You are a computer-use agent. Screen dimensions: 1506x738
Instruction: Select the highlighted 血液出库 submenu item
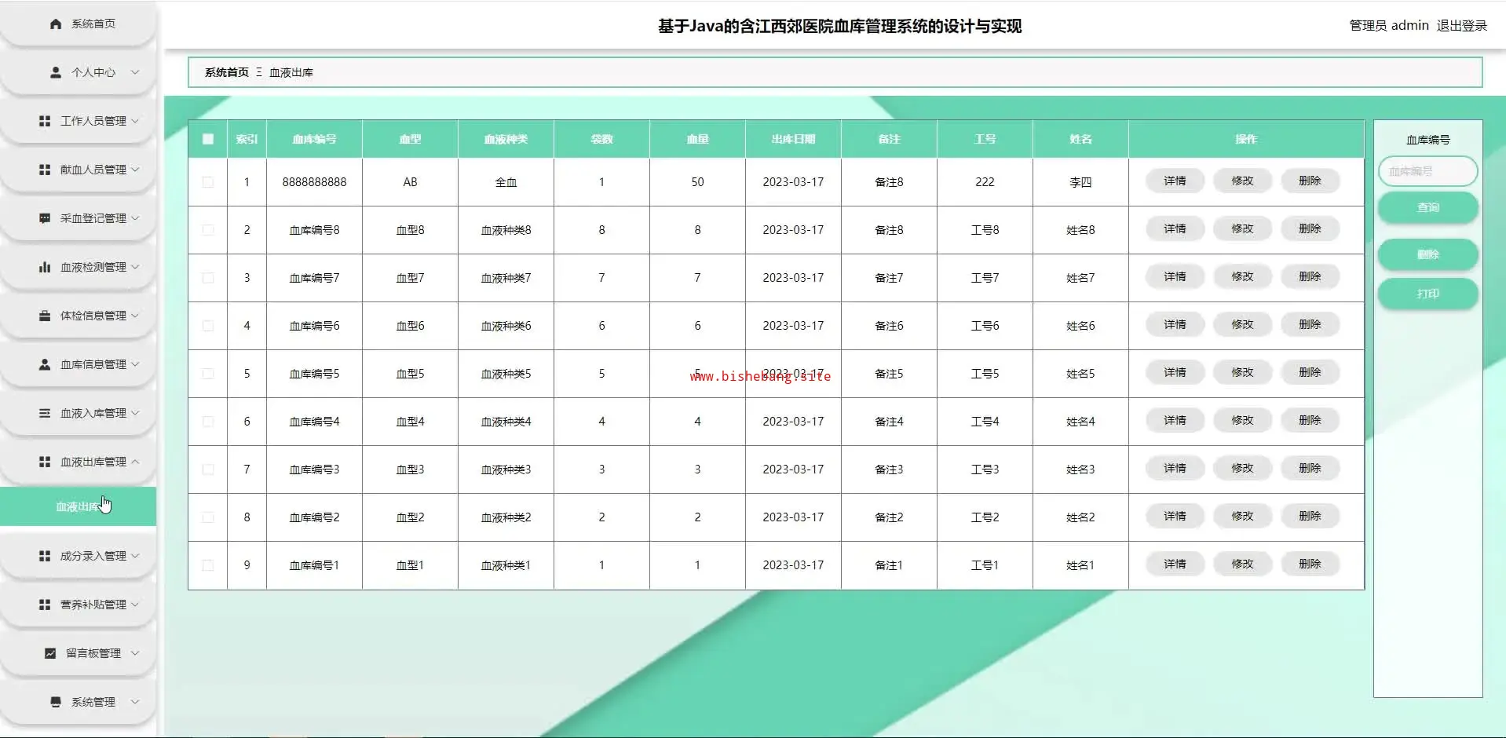click(x=78, y=506)
